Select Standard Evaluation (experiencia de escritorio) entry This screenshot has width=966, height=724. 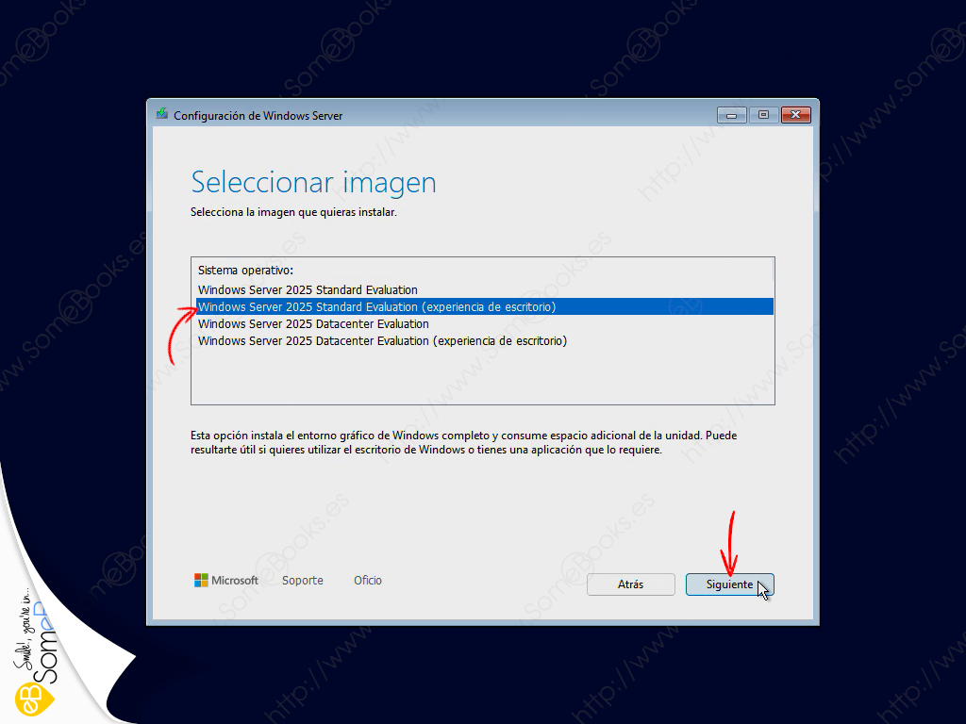click(x=485, y=306)
